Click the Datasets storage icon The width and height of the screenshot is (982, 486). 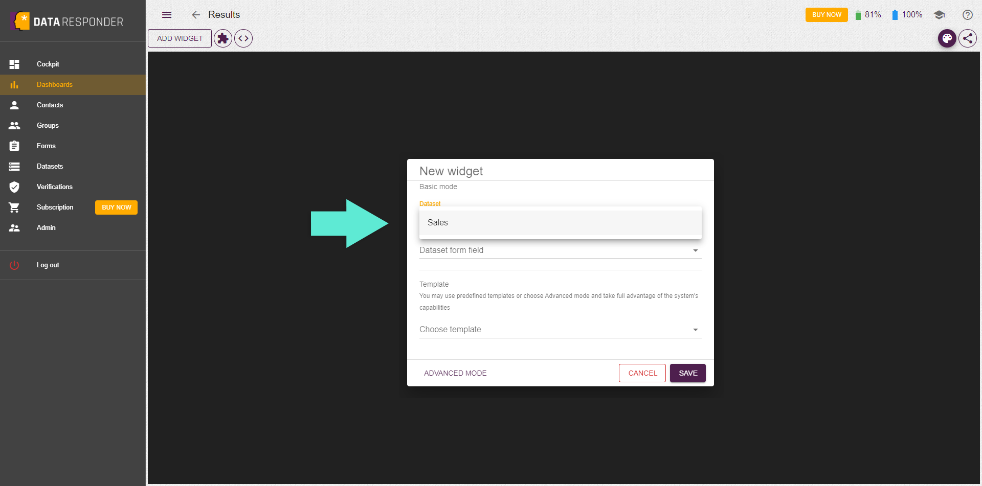pyautogui.click(x=14, y=167)
